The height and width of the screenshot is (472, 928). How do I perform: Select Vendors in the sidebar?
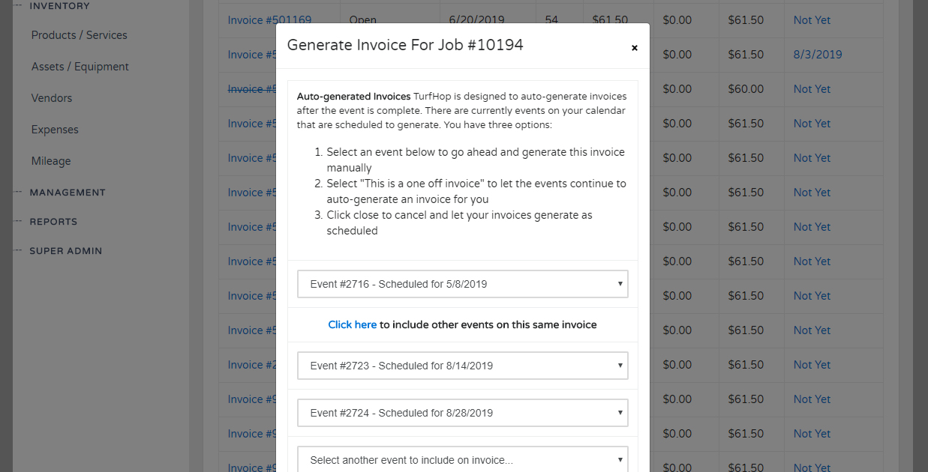[x=51, y=97]
